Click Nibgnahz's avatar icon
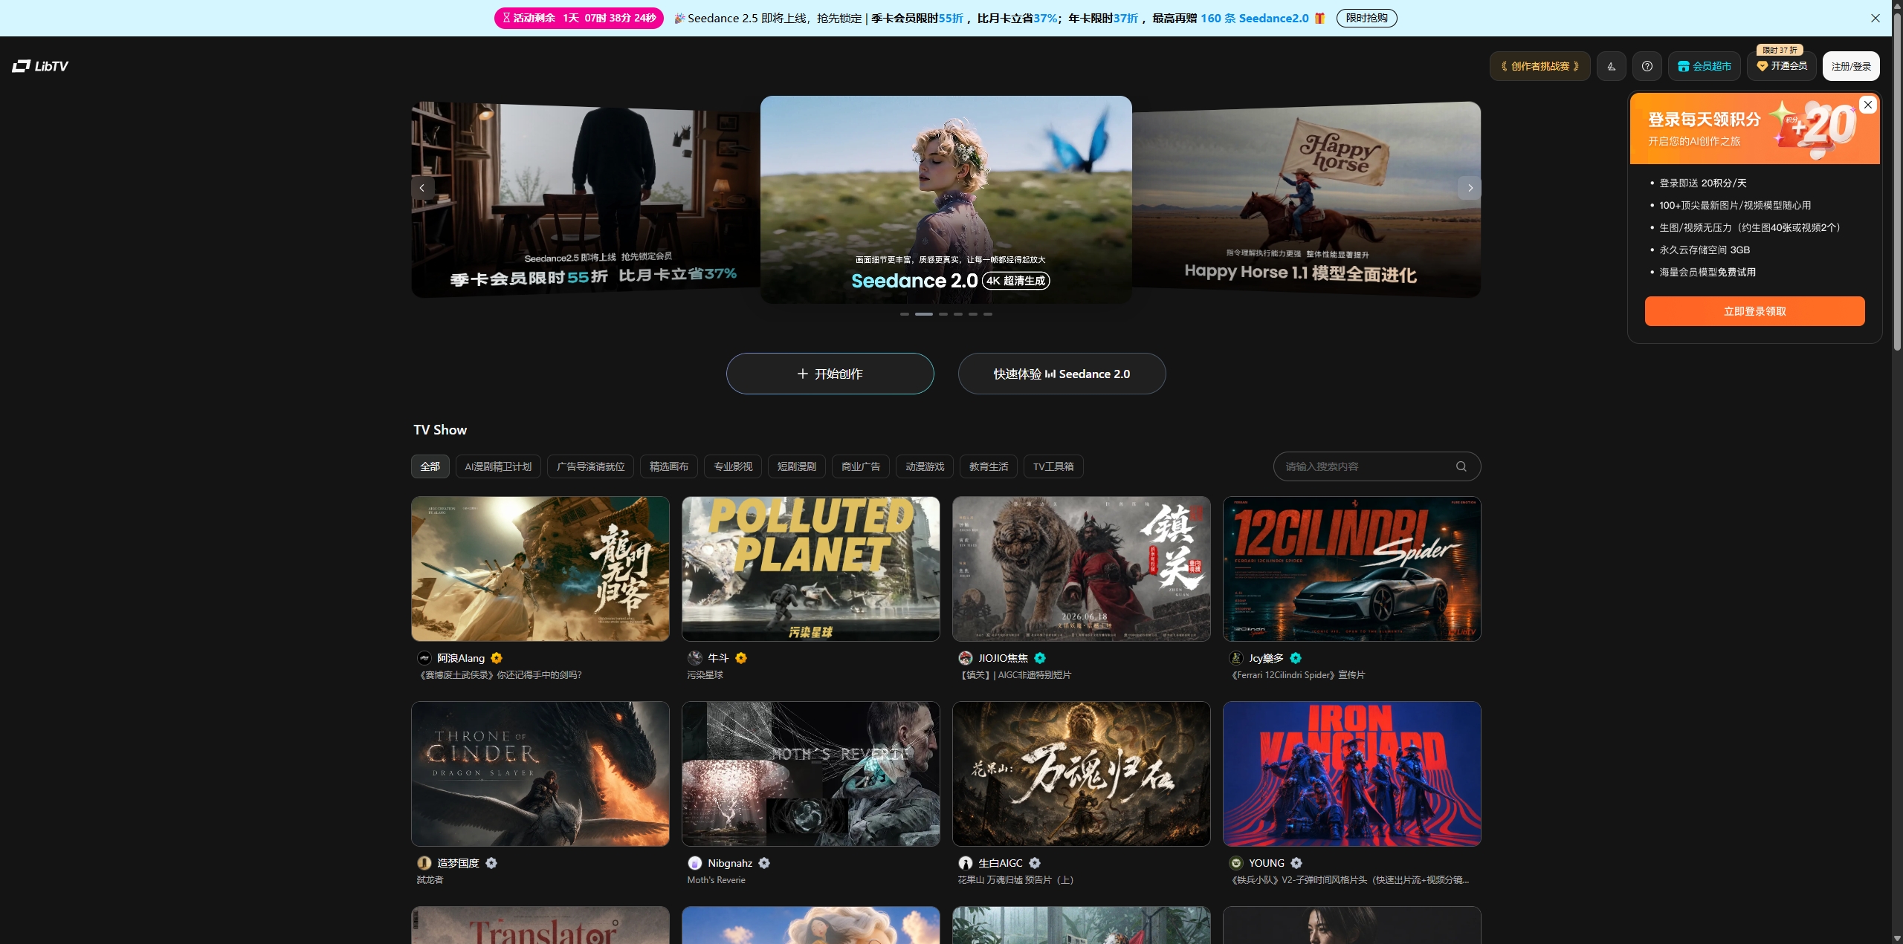This screenshot has height=944, width=1903. [695, 863]
